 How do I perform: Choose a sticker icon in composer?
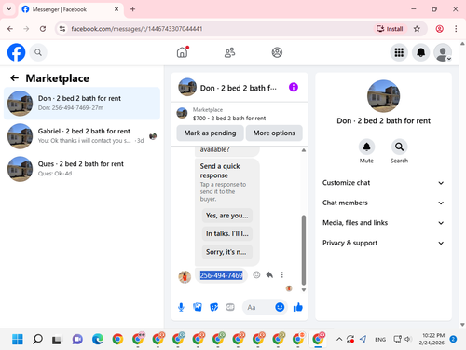point(213,307)
